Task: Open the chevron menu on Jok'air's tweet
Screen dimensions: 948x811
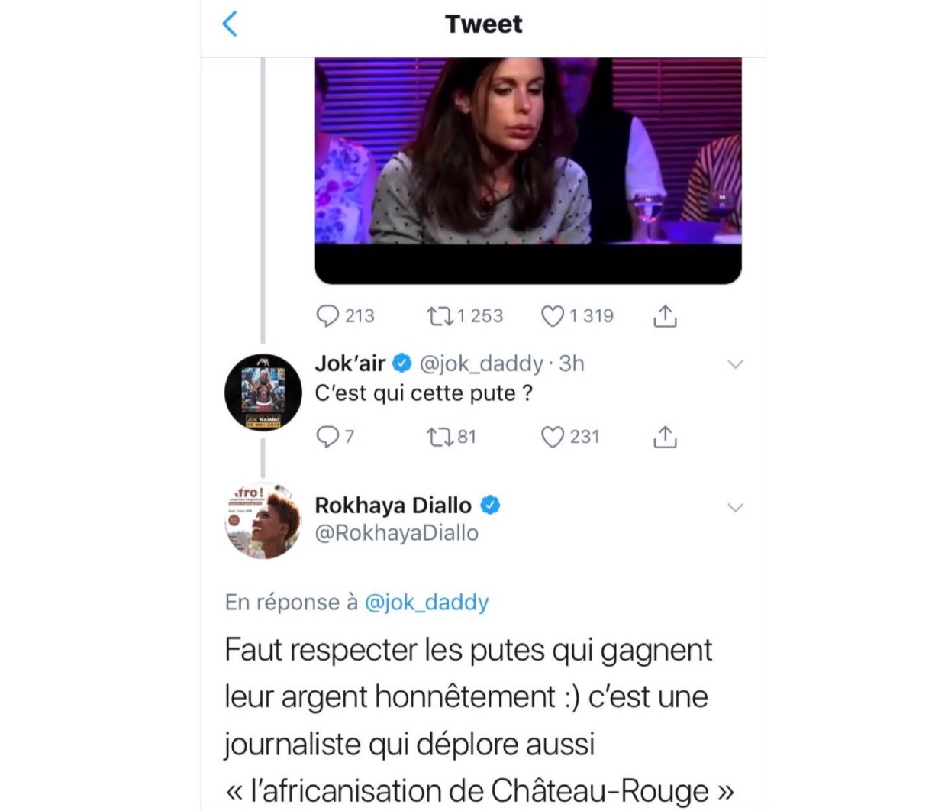Action: tap(735, 364)
